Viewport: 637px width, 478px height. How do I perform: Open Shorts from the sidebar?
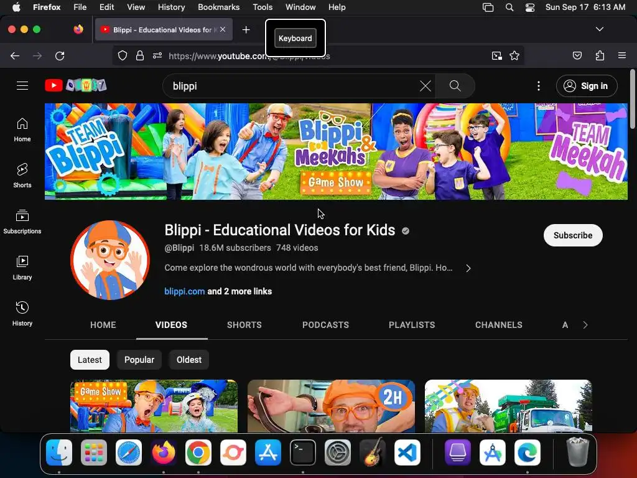[22, 176]
